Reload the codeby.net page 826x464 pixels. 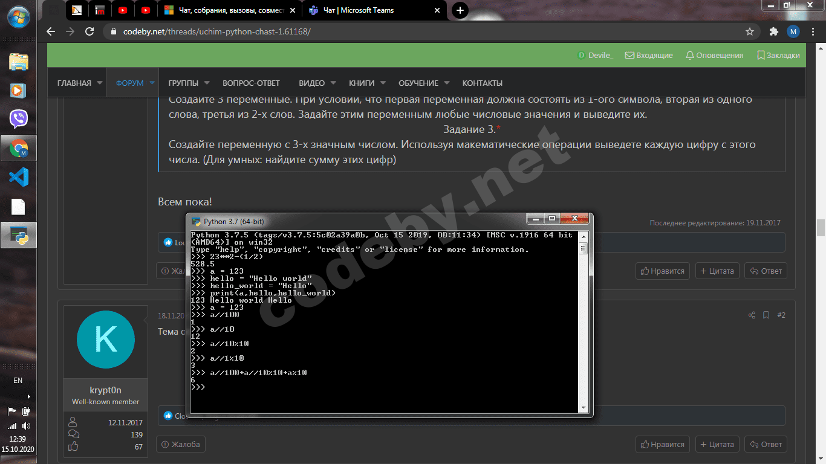[x=89, y=31]
